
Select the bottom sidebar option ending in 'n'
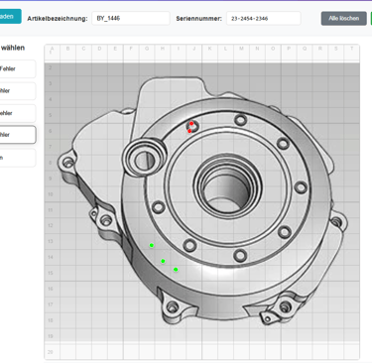click(17, 158)
